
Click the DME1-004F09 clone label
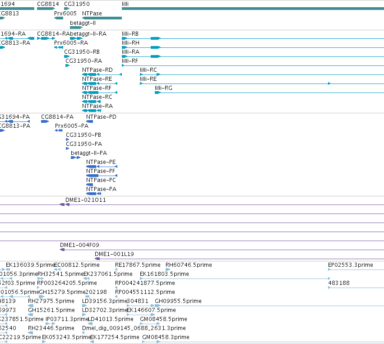tap(79, 245)
